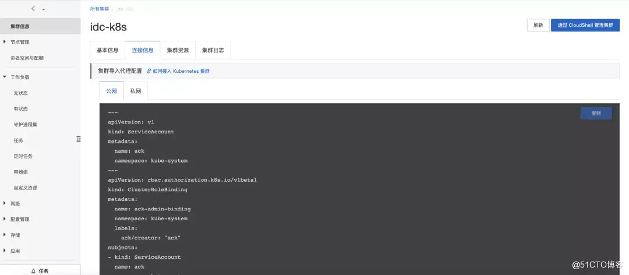Open 如何接入 Kubernetes 集群 link
The image size is (629, 275).
click(178, 71)
